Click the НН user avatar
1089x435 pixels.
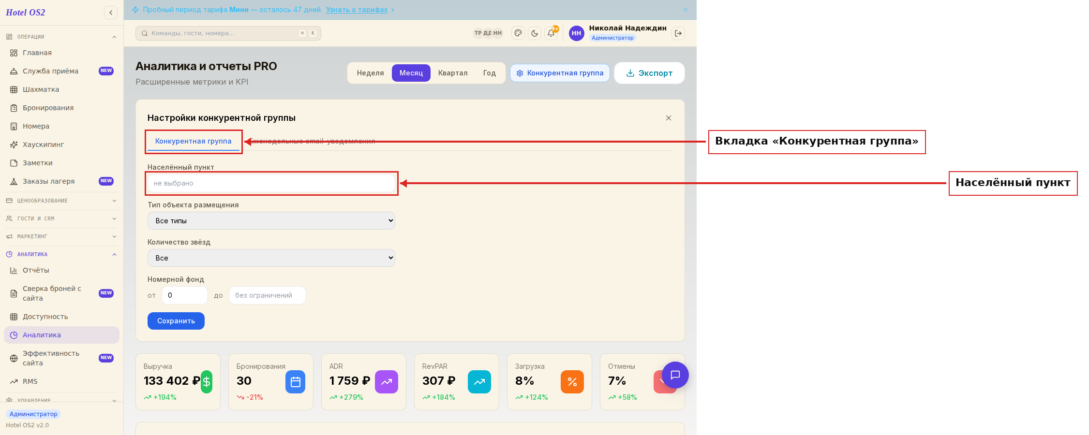576,33
